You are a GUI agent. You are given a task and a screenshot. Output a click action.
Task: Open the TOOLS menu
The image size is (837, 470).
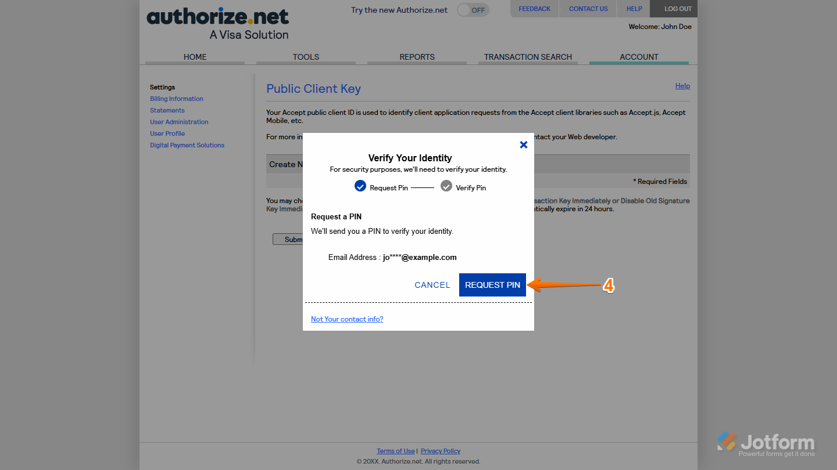(306, 56)
